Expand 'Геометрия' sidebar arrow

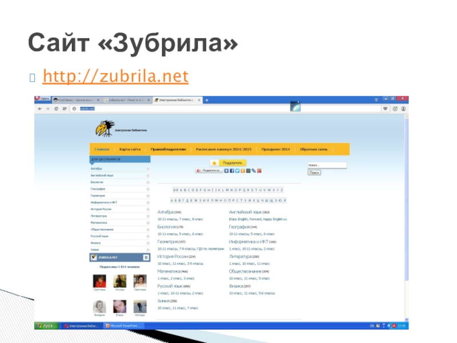(148, 196)
